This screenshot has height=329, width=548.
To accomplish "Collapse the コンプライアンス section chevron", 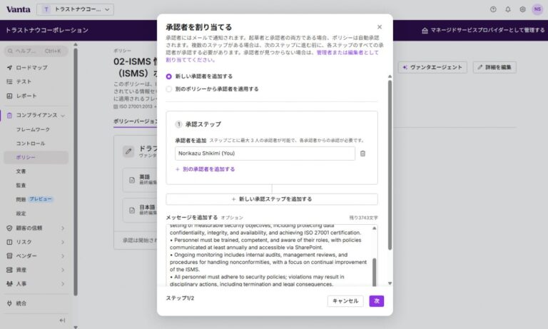I will 63,116.
